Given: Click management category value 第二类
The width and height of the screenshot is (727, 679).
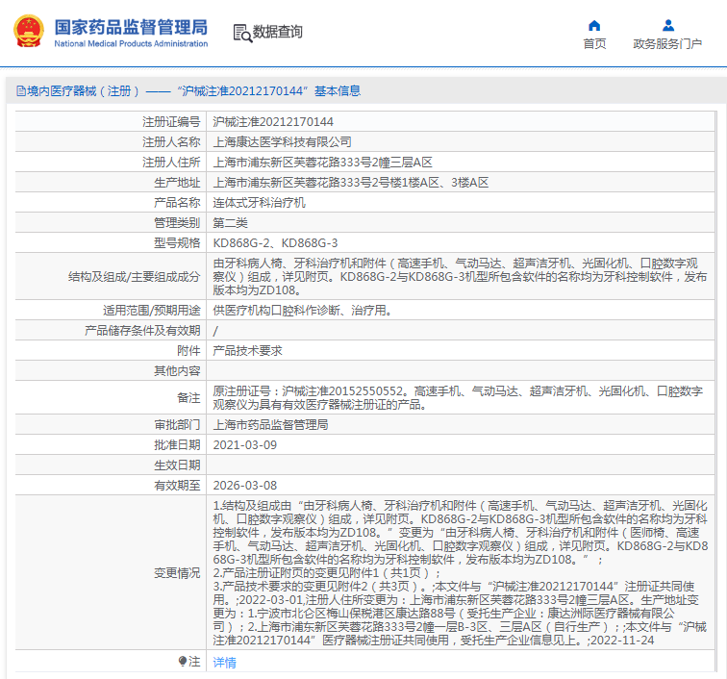Looking at the screenshot, I should (x=230, y=222).
